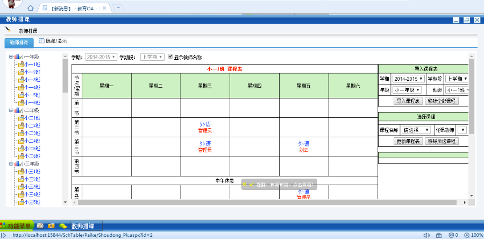Click the browser home icon
Viewport: 484px width, 239px height.
point(30,8)
